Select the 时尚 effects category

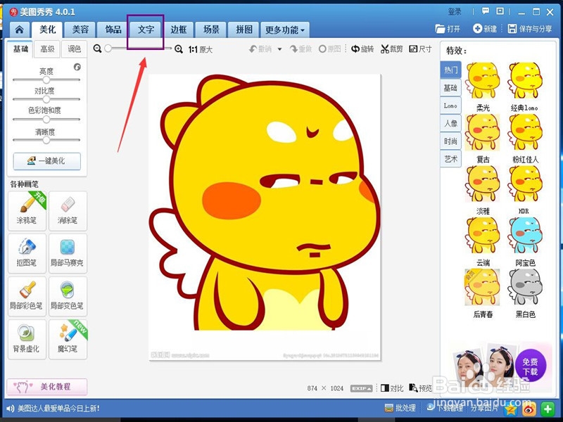[x=450, y=141]
